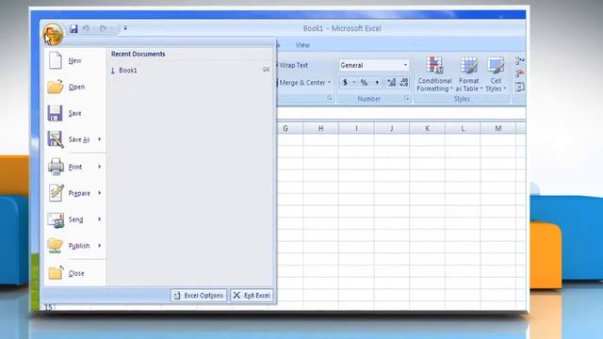The height and width of the screenshot is (339, 603).
Task: Expand the Prepare submenu arrow
Action: pyautogui.click(x=100, y=193)
